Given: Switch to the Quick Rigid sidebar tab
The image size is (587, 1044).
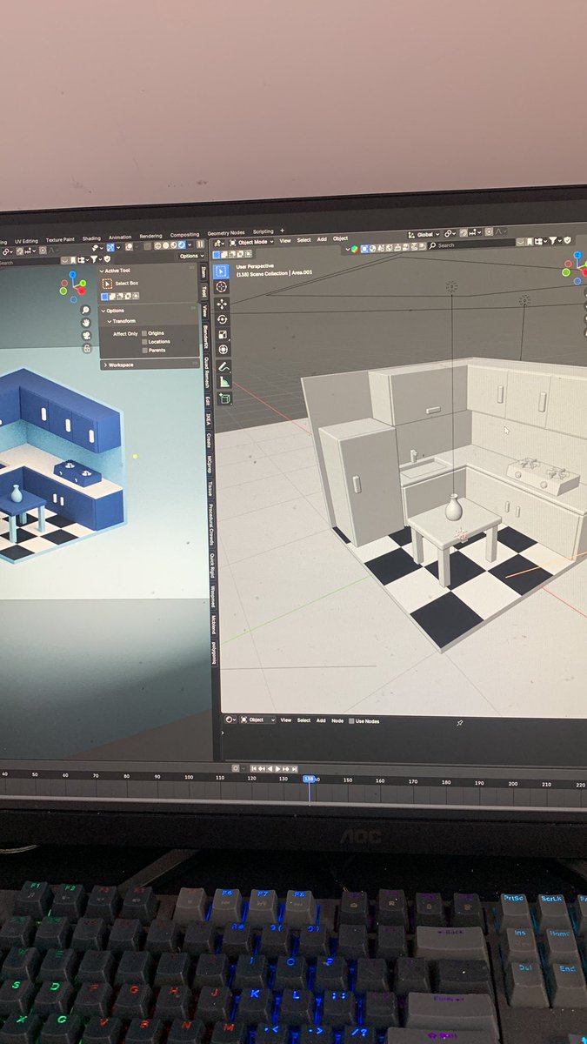Looking at the screenshot, I should (x=211, y=565).
